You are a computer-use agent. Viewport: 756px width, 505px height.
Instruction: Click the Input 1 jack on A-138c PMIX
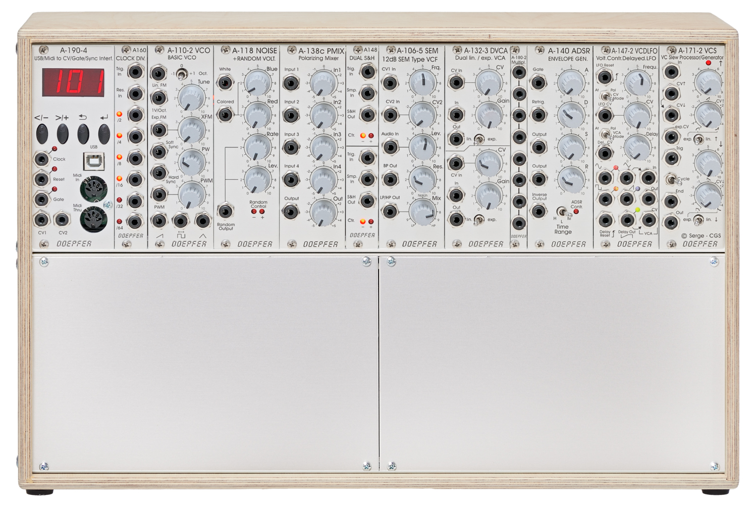(x=291, y=83)
